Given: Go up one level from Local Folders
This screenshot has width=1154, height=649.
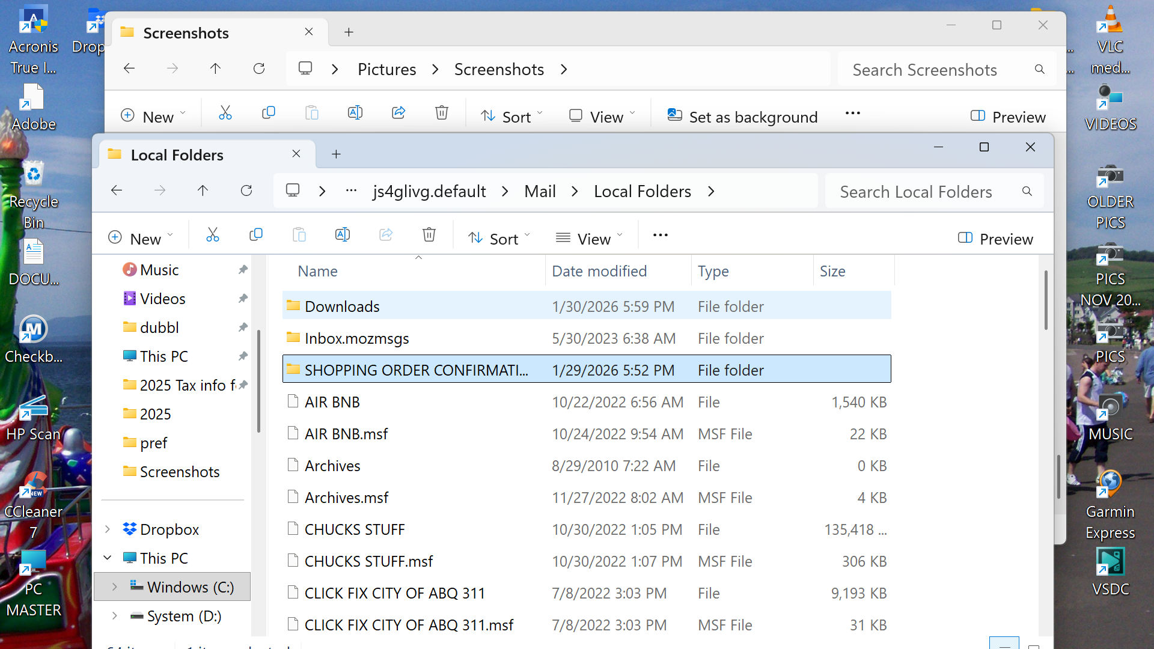Looking at the screenshot, I should pos(203,191).
